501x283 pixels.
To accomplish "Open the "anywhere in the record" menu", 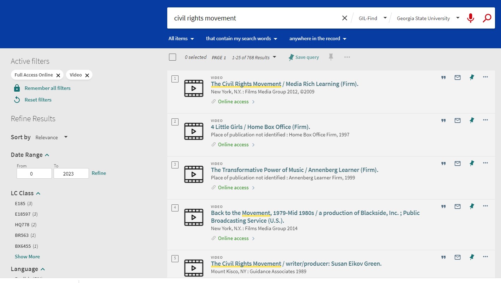I will click(x=317, y=38).
